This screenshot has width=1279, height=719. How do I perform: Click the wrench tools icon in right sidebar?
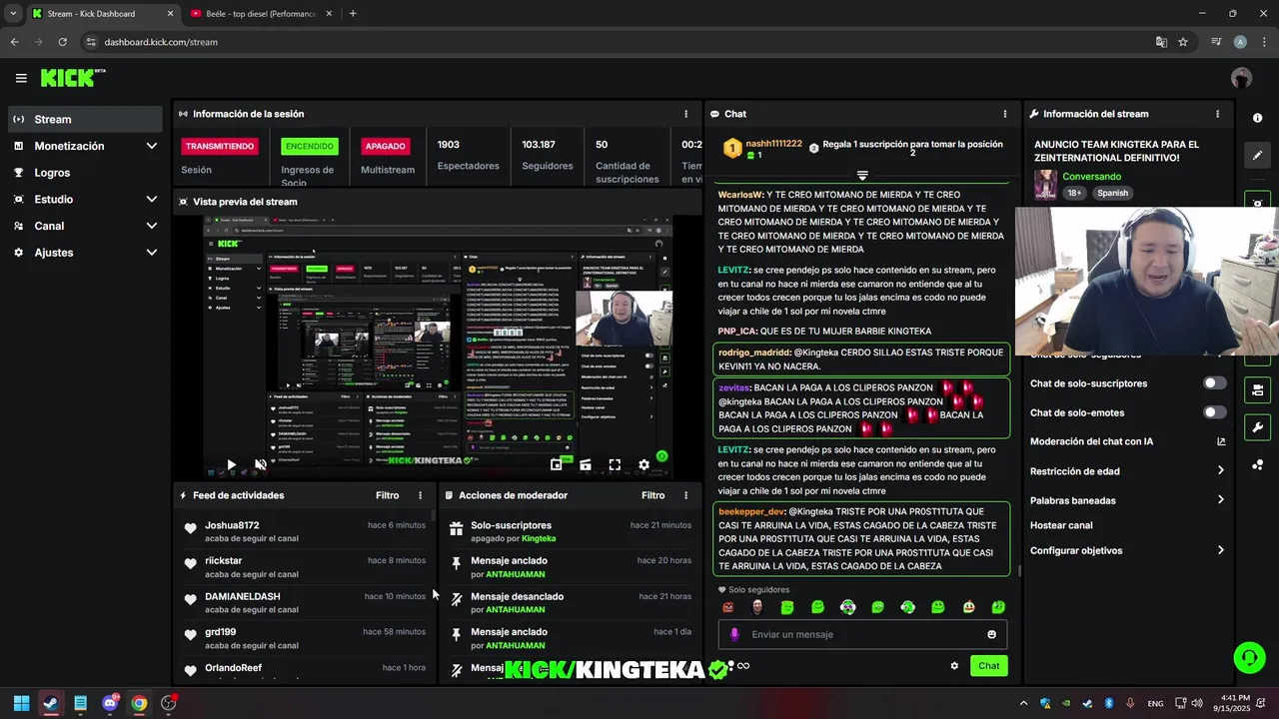tap(1257, 427)
